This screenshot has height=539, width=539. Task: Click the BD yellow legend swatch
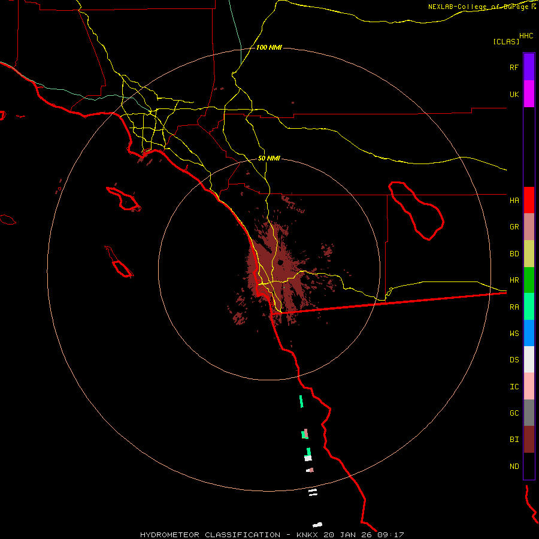click(529, 254)
